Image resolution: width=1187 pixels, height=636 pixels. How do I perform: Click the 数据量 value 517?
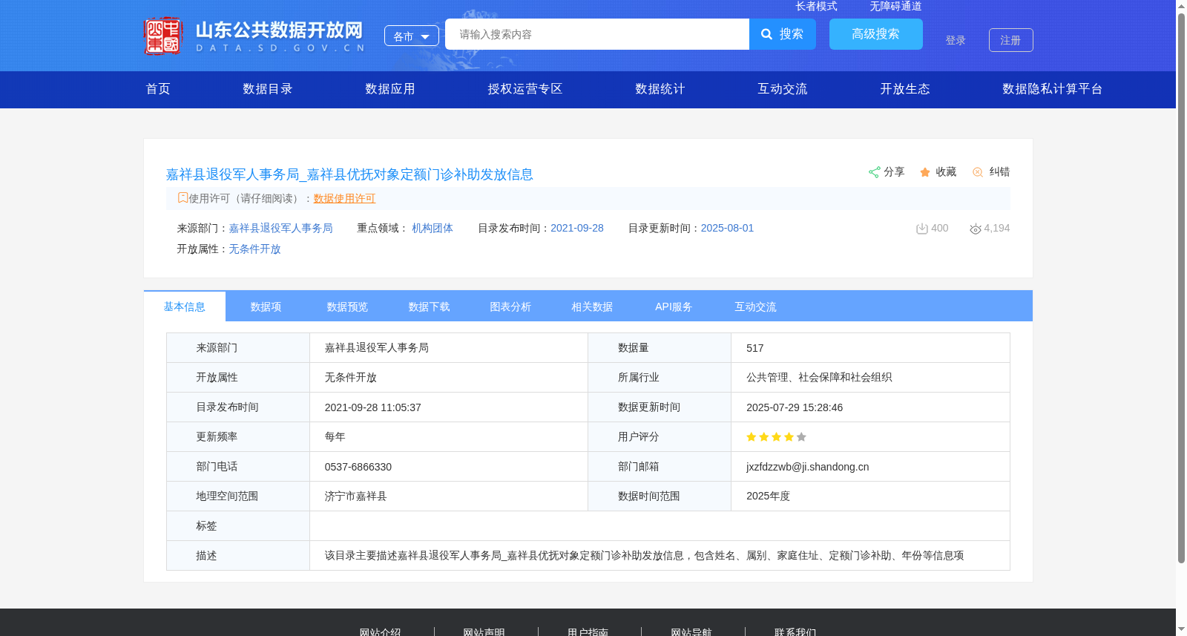755,348
